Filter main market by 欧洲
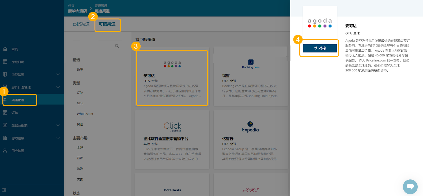 (x=80, y=169)
